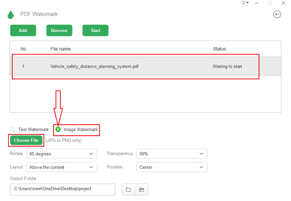Open output folder using second folder icon
Screen dimensions: 291x201
(142, 190)
